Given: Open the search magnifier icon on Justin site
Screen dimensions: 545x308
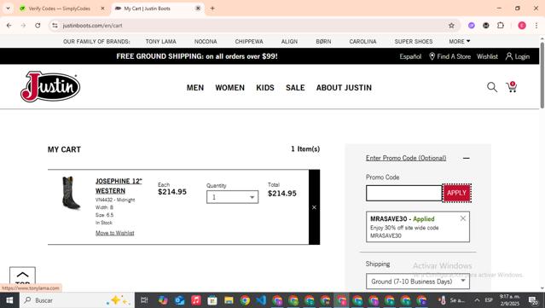Looking at the screenshot, I should pyautogui.click(x=492, y=87).
